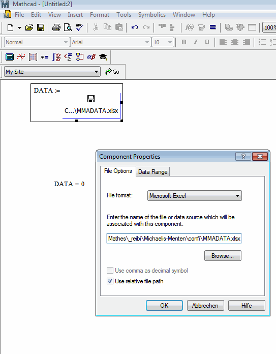
Task: Click the dialog's question mark help button
Action: click(243, 157)
